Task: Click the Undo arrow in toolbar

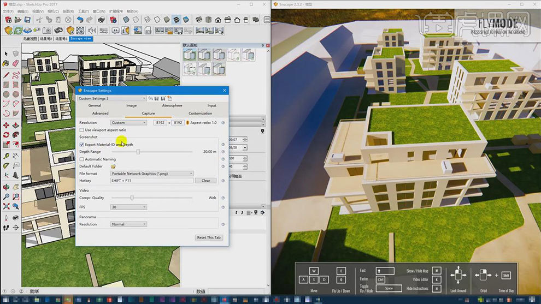Action: click(x=80, y=20)
